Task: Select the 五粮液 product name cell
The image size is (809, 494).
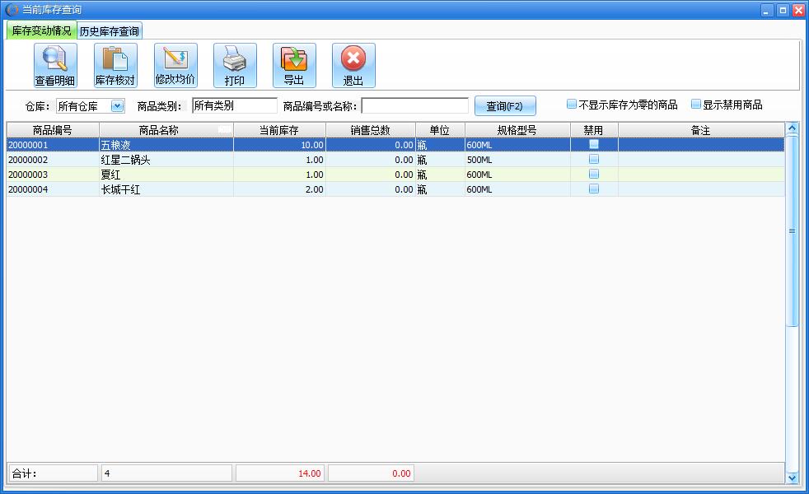Action: 166,145
